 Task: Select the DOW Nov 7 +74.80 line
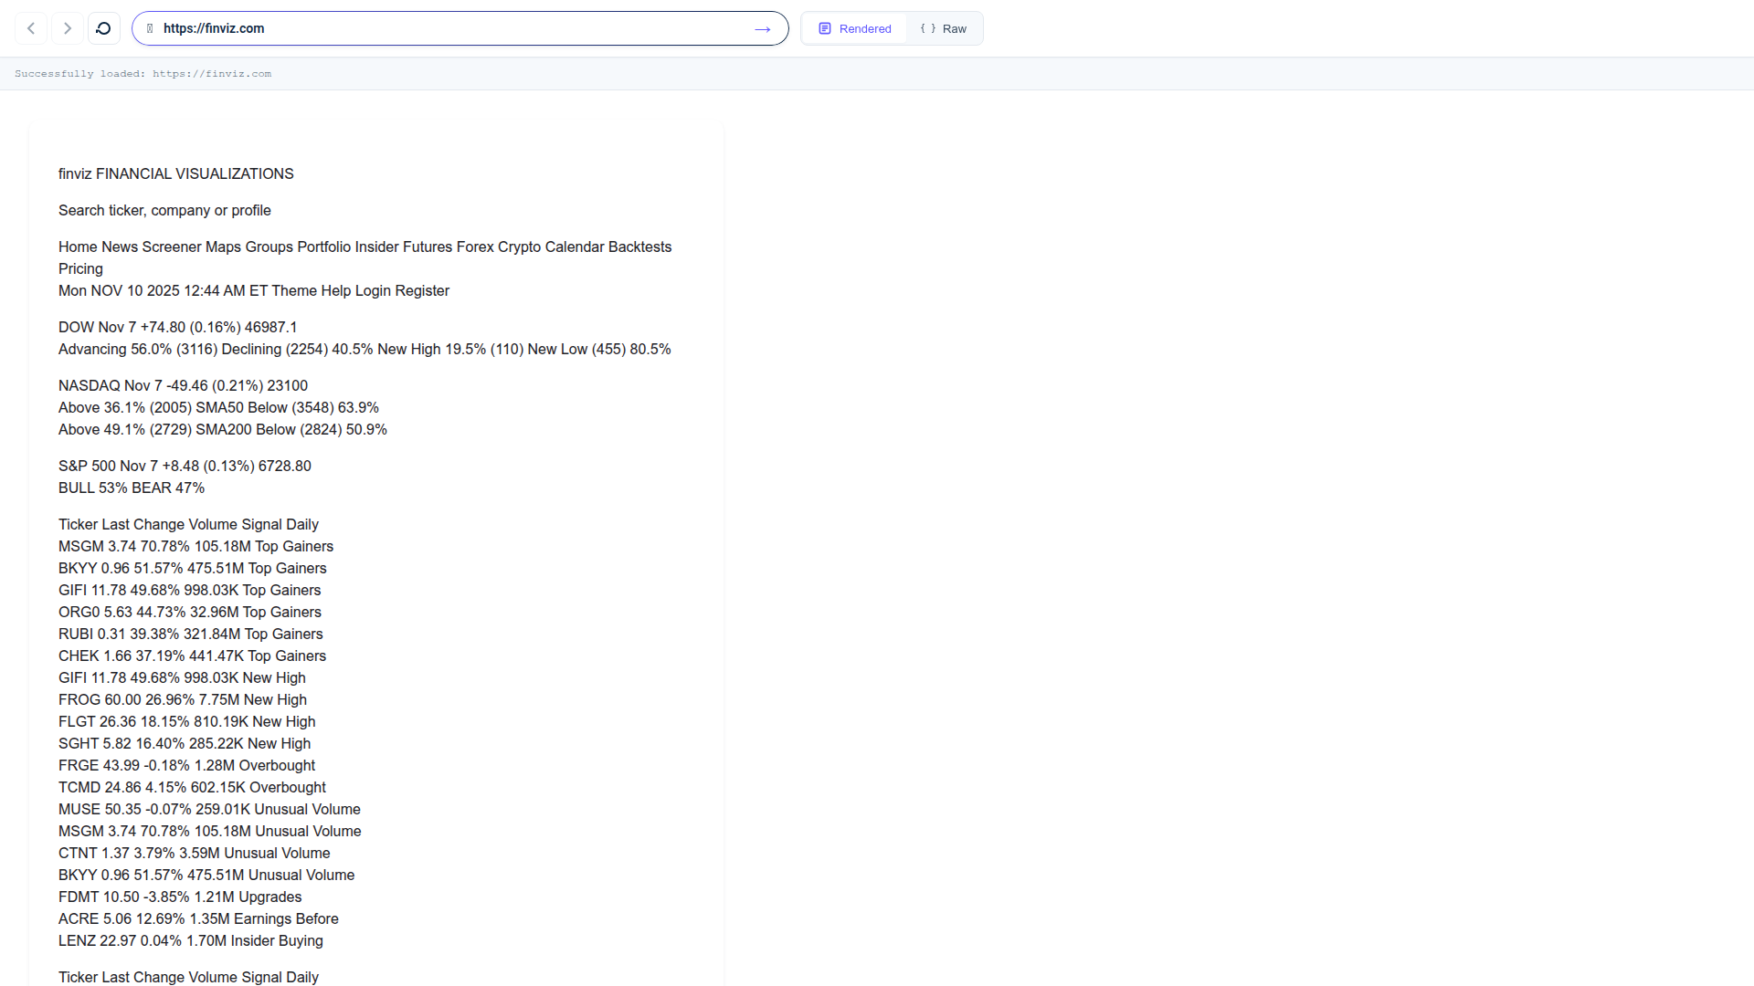pyautogui.click(x=178, y=327)
